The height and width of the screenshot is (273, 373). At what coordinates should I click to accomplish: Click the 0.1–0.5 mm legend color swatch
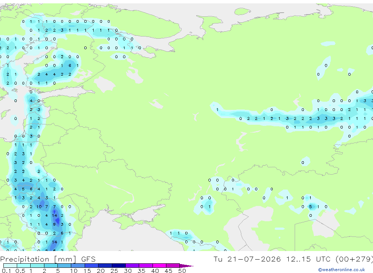(x=10, y=266)
